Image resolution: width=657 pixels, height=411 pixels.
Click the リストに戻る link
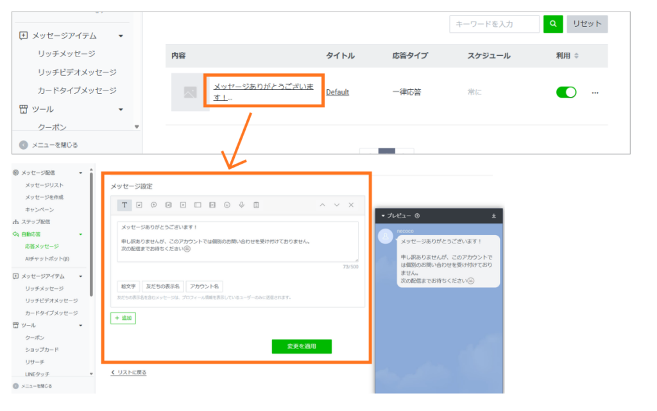coord(129,372)
